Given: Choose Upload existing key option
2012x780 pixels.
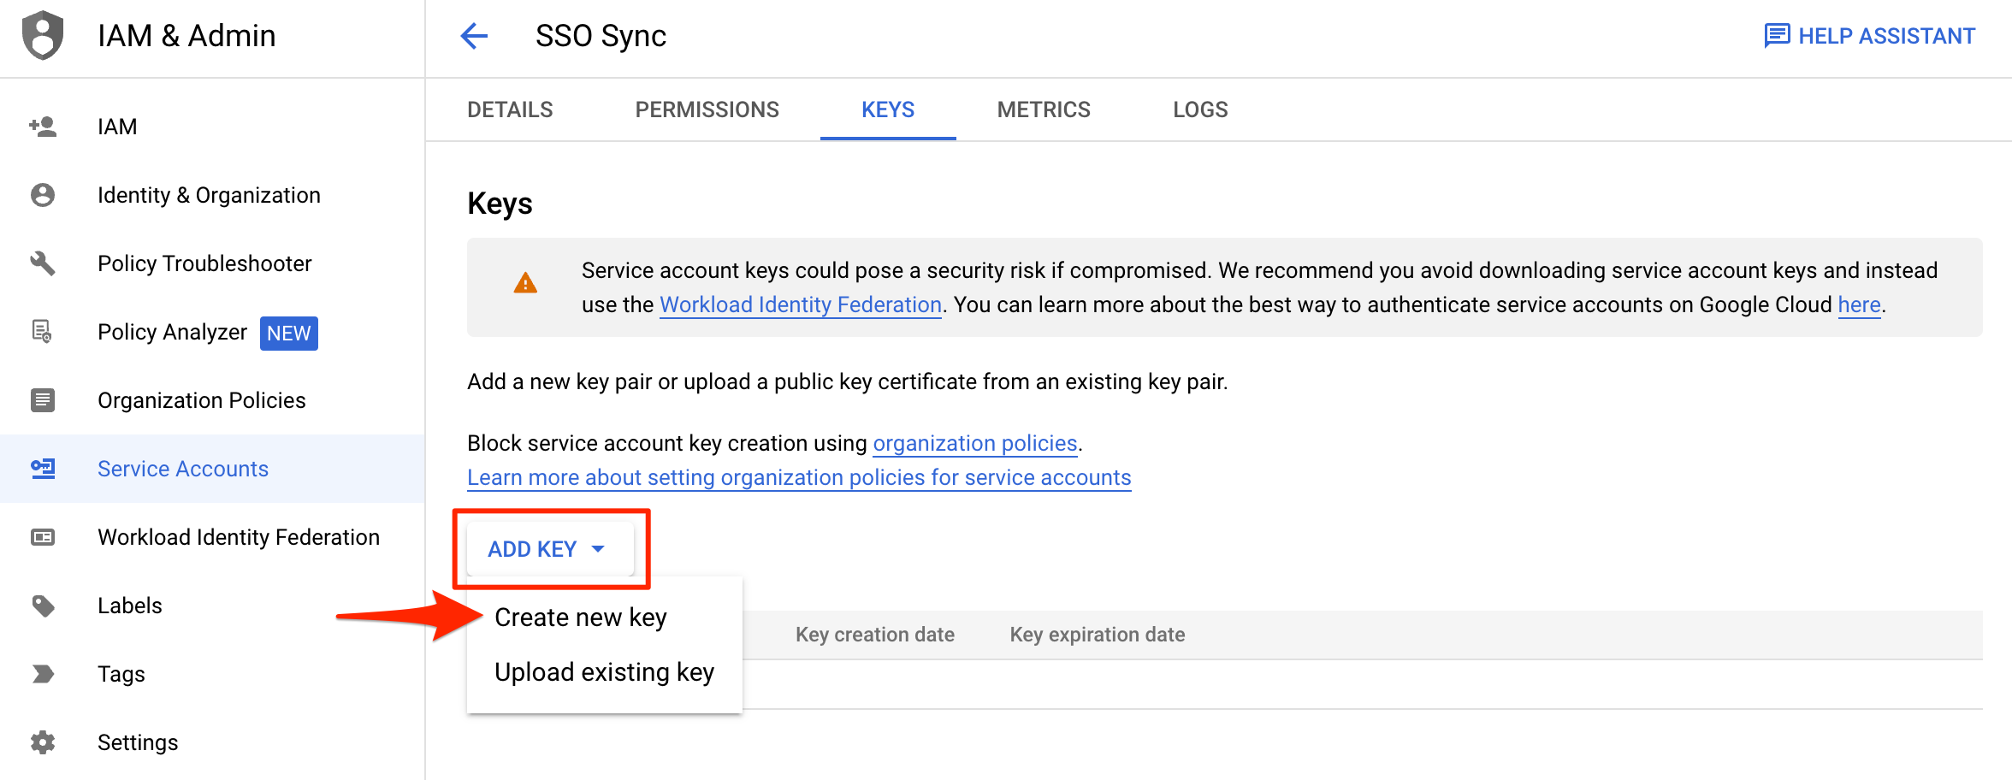Looking at the screenshot, I should (x=604, y=672).
